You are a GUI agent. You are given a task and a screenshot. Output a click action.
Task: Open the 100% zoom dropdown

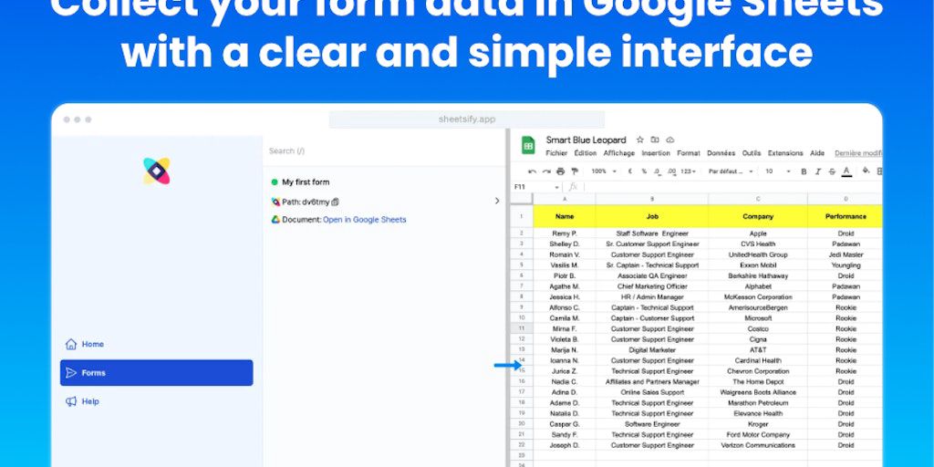pyautogui.click(x=605, y=171)
